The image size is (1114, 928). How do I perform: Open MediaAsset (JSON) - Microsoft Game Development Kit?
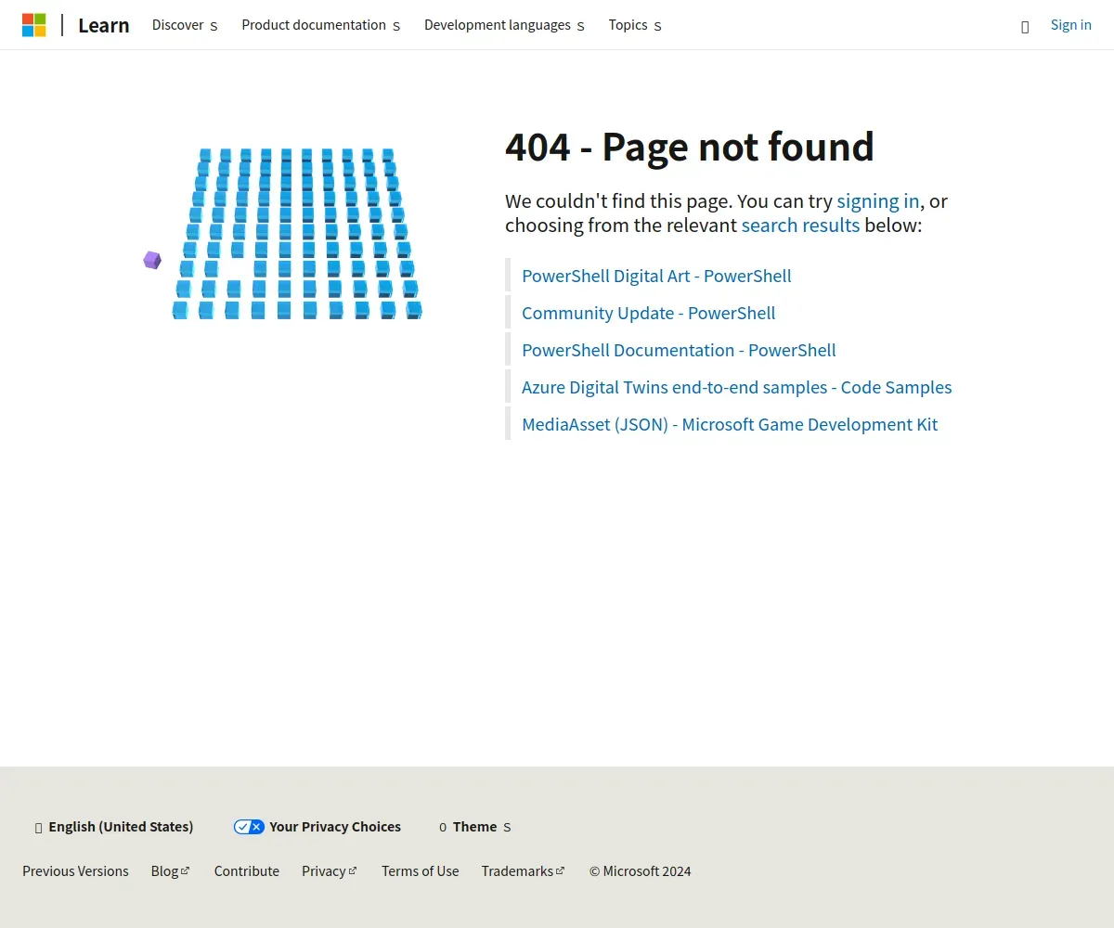click(x=730, y=424)
